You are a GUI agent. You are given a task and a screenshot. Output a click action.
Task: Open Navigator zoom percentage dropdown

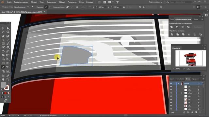tap(184, 69)
